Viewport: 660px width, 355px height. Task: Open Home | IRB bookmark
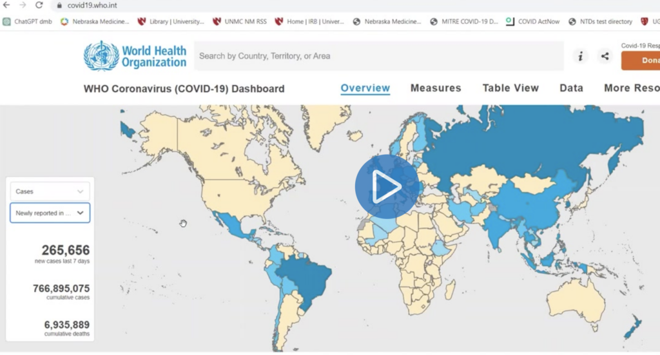coord(309,21)
